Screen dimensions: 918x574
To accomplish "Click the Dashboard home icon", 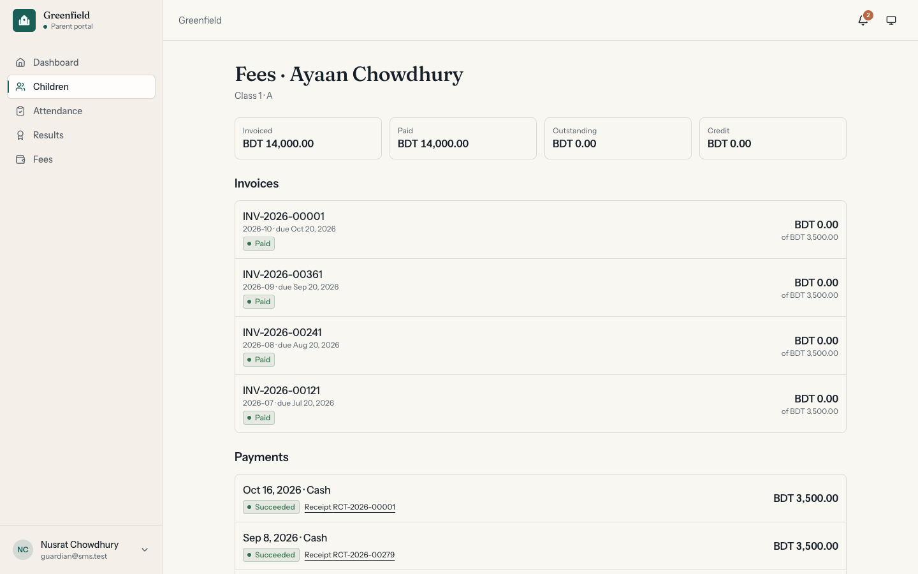I will (20, 63).
